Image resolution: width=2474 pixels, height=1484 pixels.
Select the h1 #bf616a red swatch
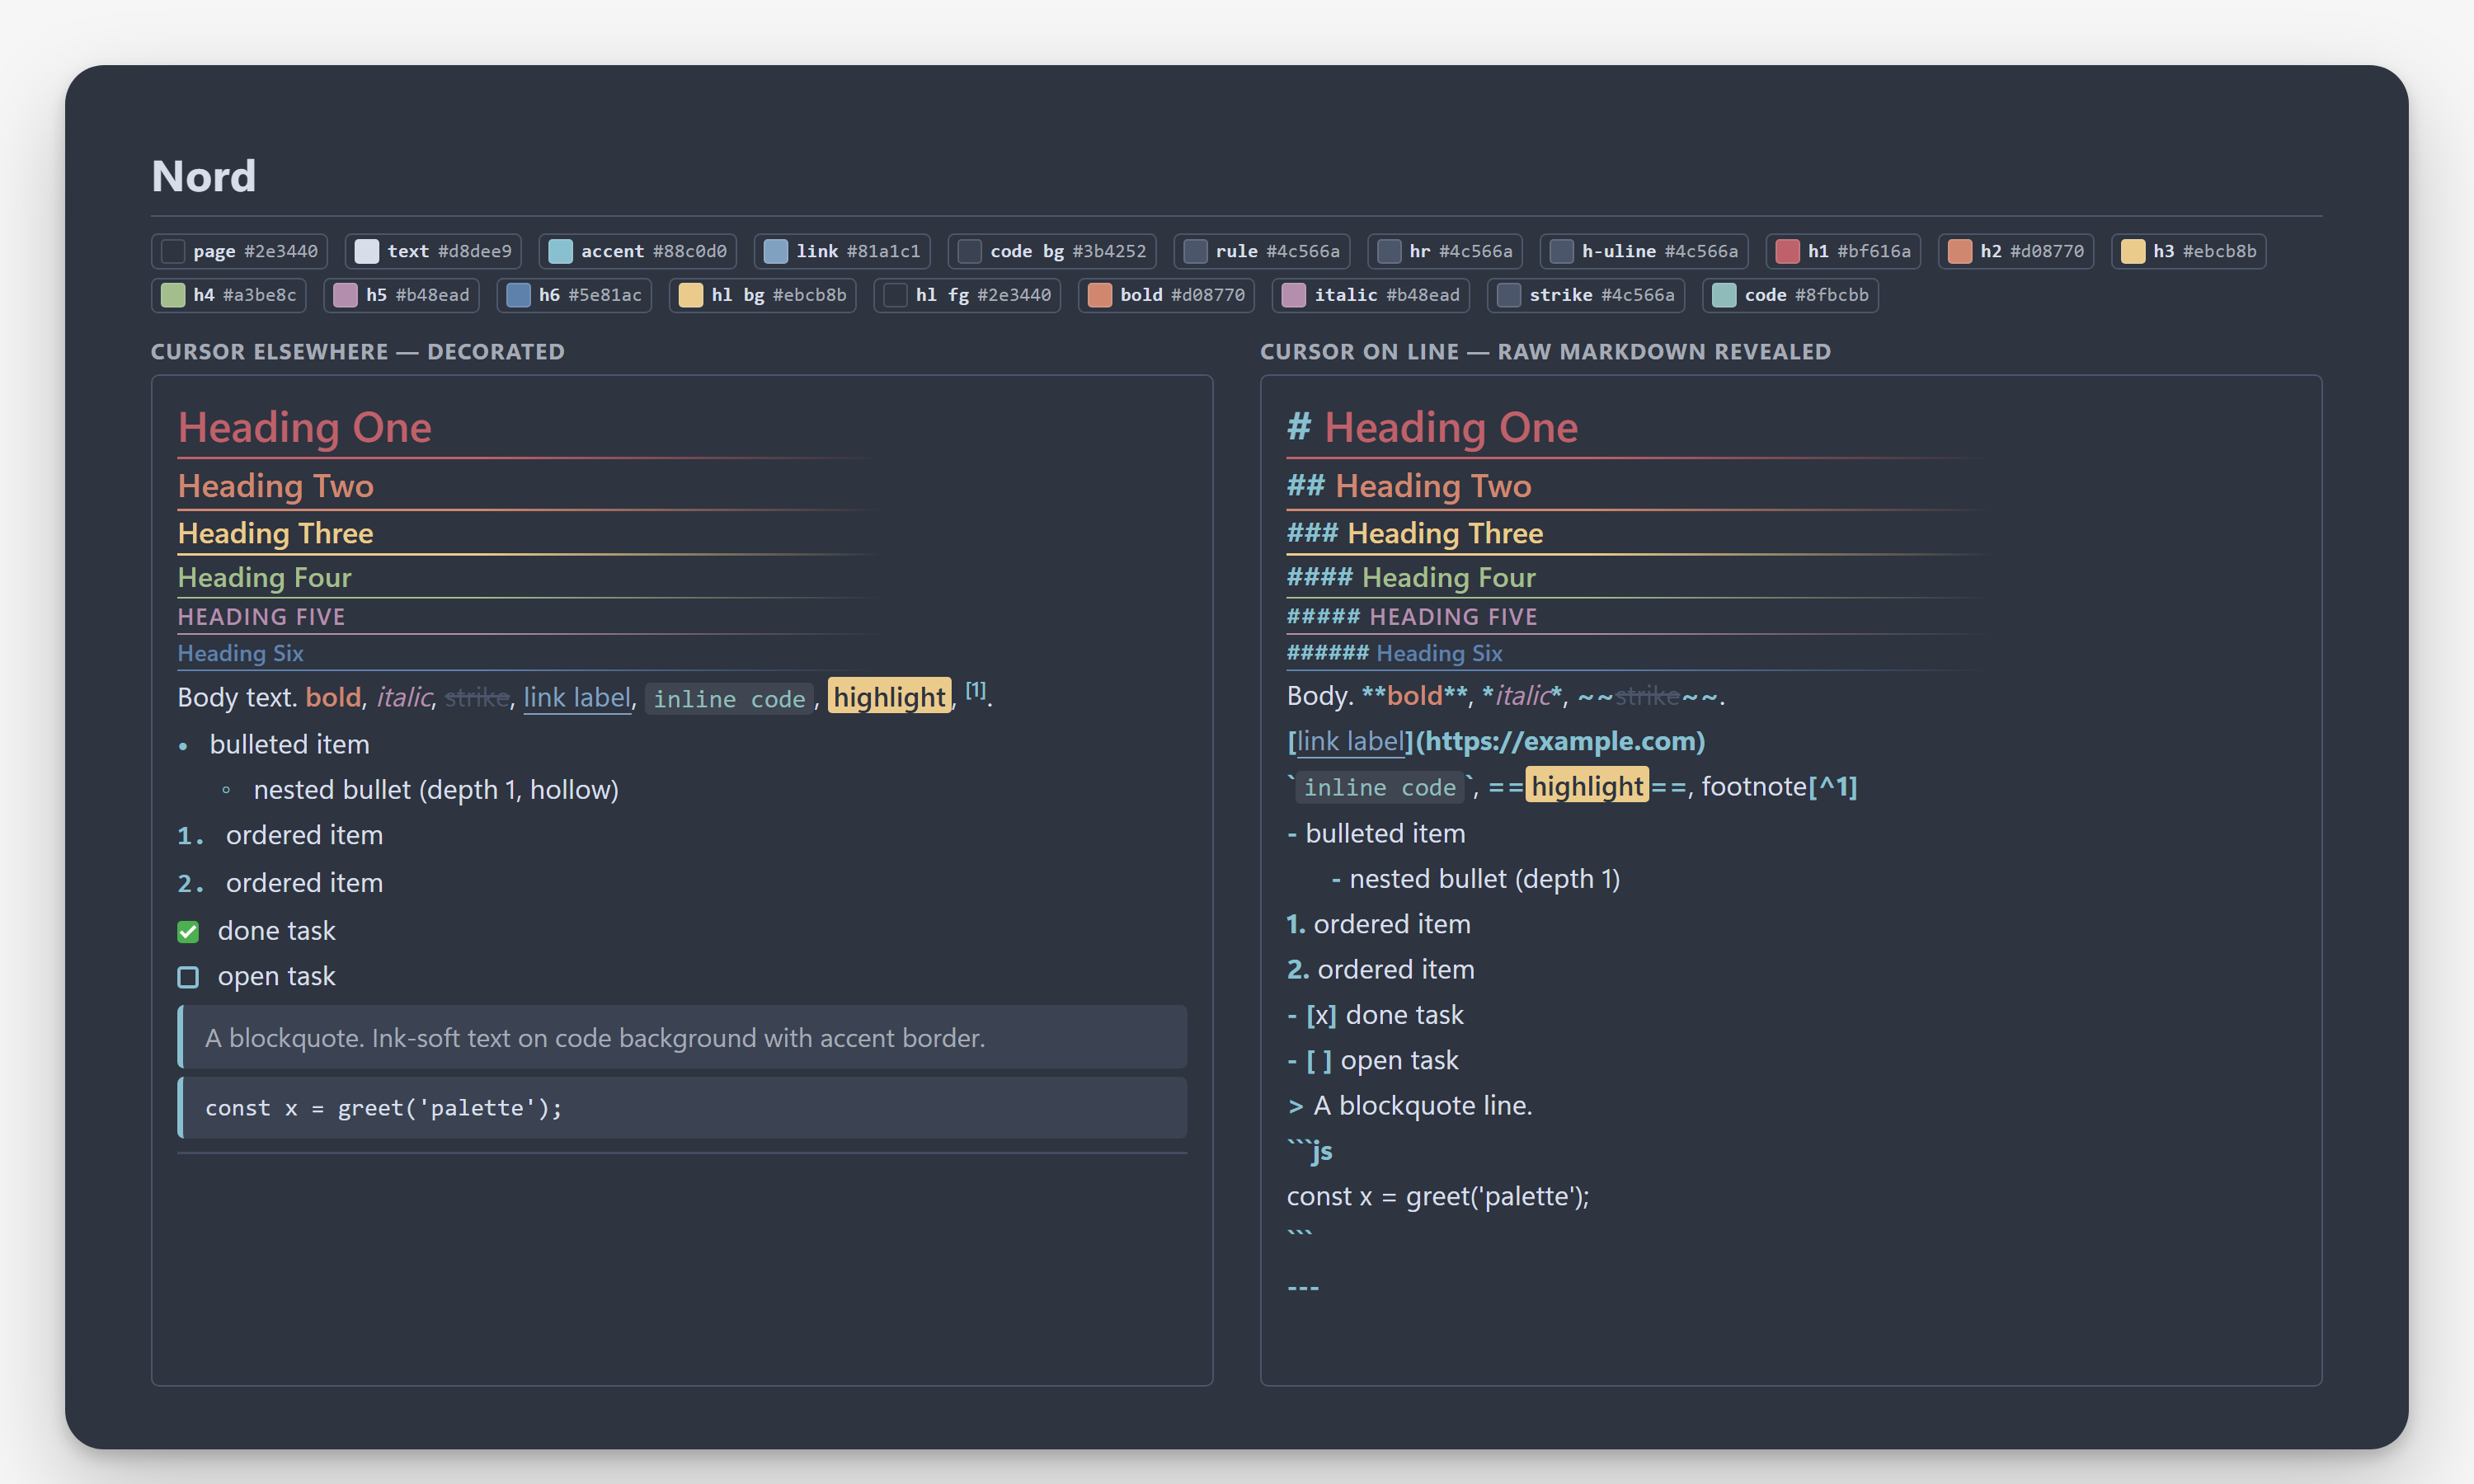pos(1843,251)
